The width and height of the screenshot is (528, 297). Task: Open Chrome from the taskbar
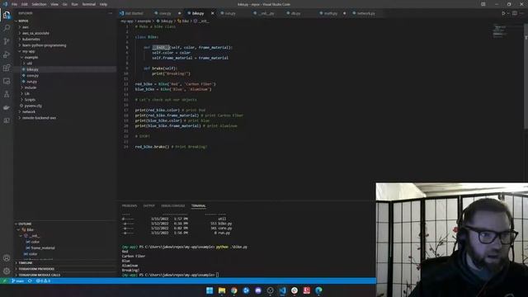tap(233, 290)
